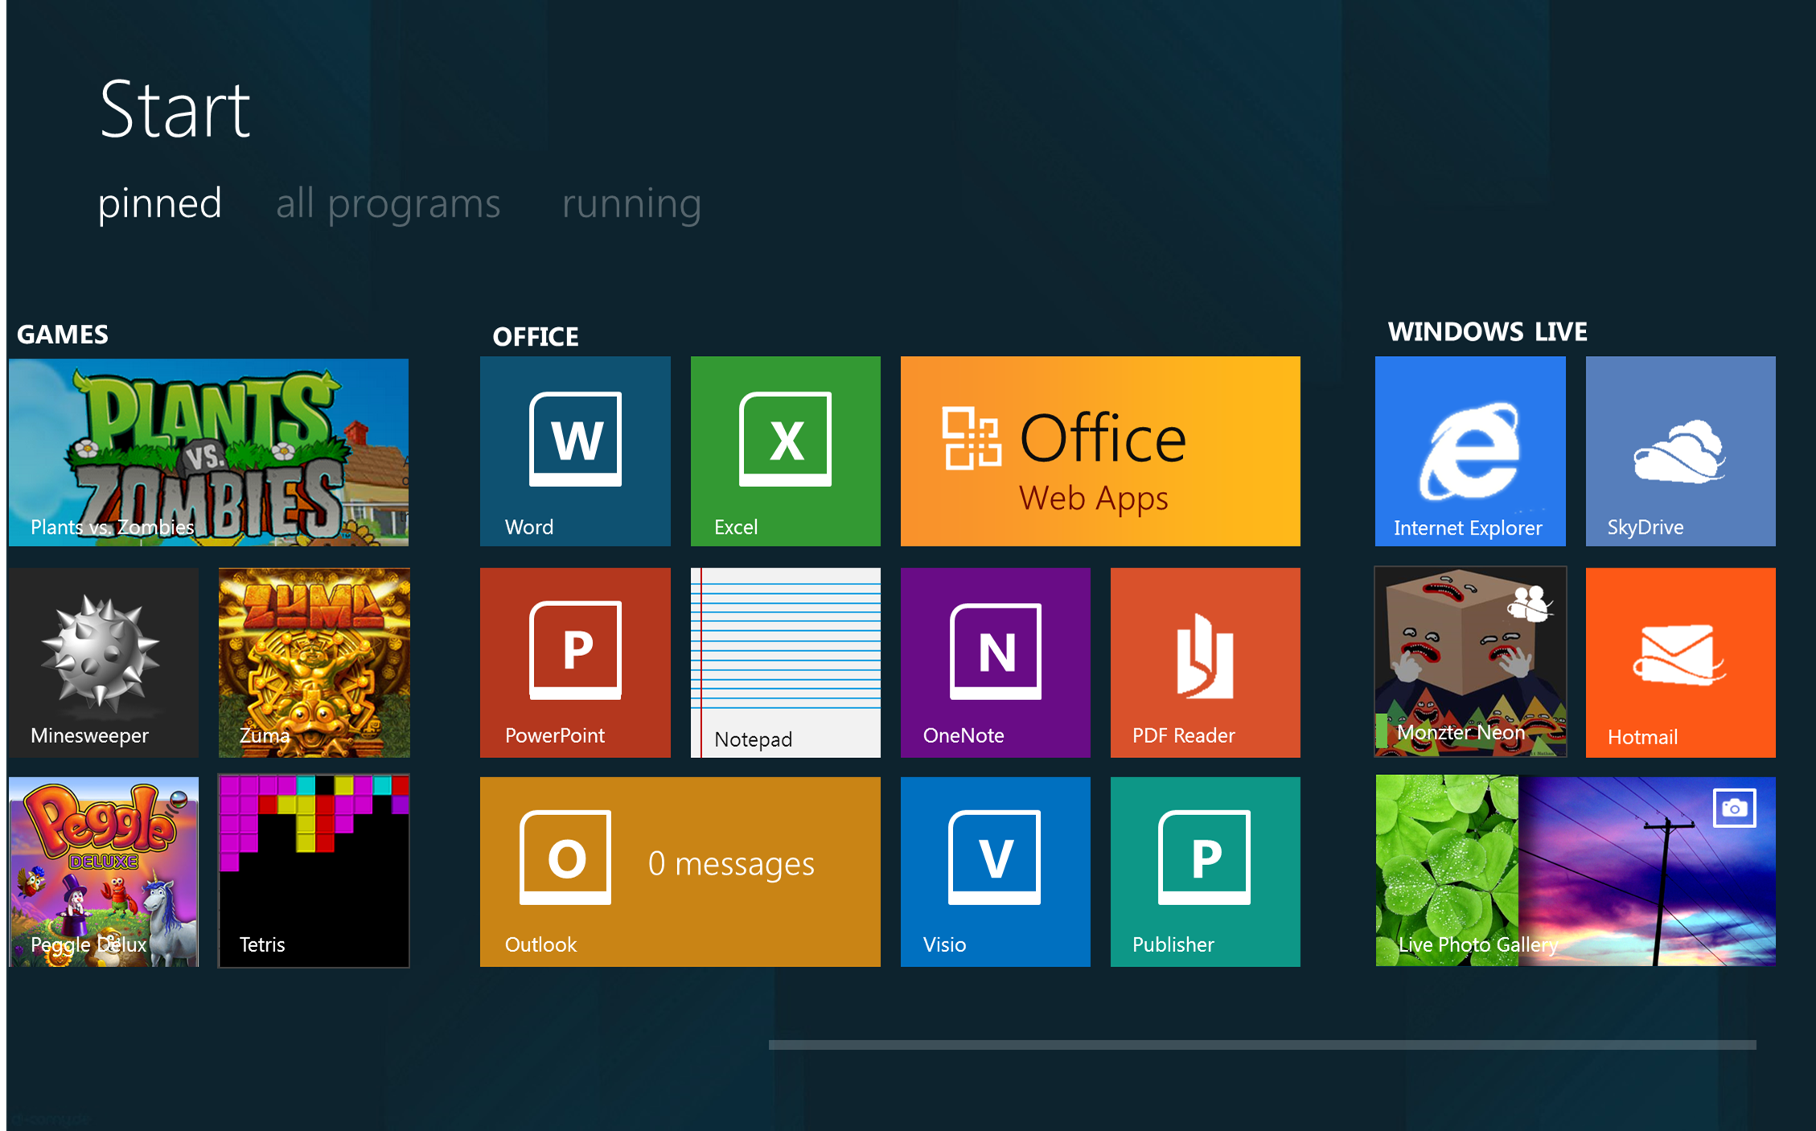Start the Tetris game tile

point(314,871)
